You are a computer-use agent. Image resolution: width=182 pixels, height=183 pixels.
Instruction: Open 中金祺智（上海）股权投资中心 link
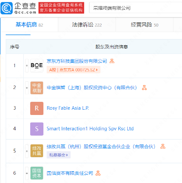click(92, 88)
